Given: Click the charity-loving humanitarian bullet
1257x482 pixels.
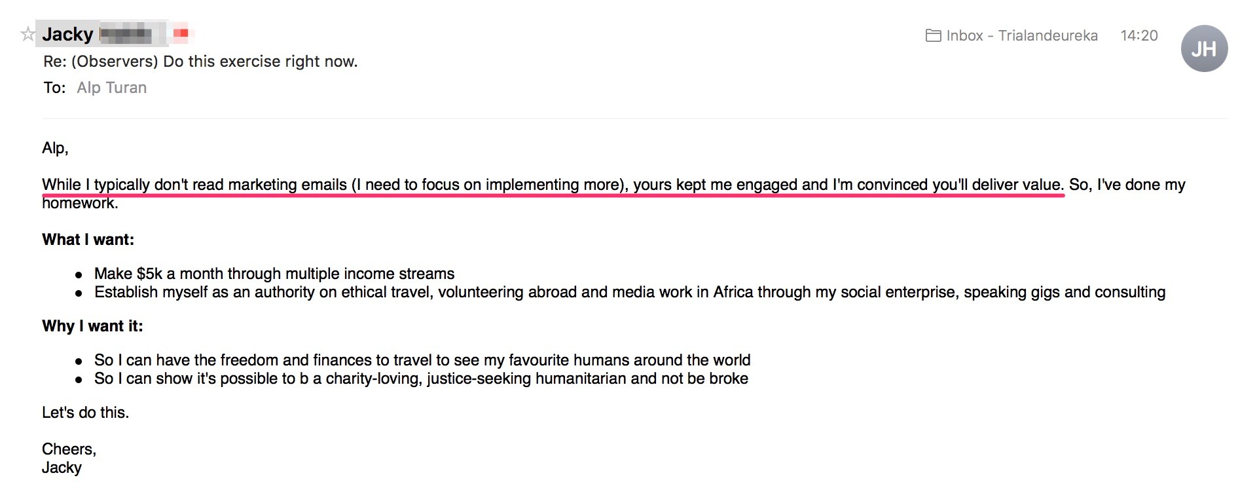Looking at the screenshot, I should (421, 379).
